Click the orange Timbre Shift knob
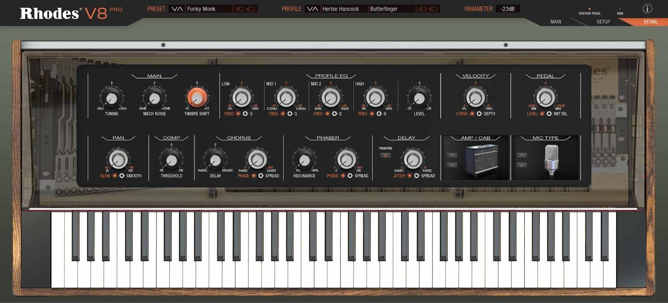668x303 pixels. coord(197,98)
